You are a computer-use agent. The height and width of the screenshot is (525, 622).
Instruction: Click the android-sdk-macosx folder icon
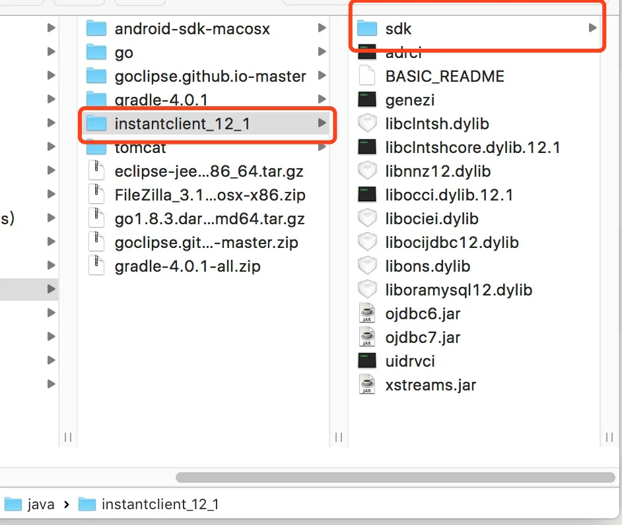click(97, 28)
